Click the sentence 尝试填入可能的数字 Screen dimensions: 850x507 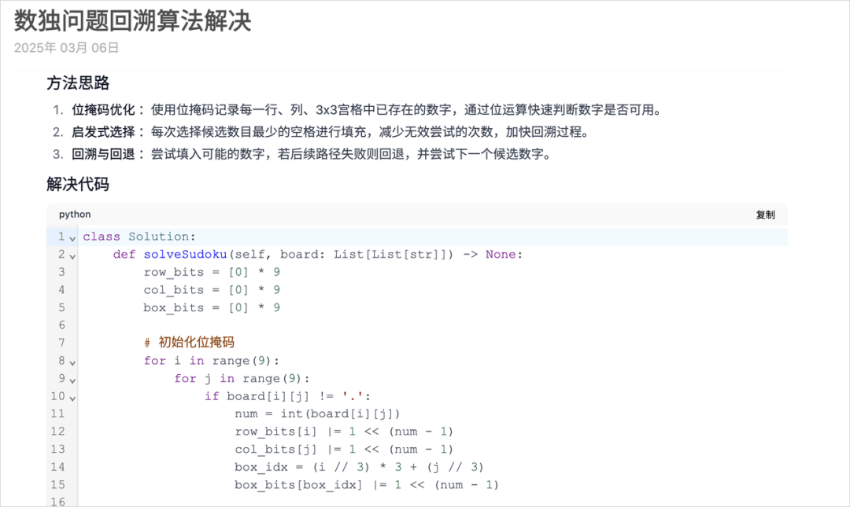[x=351, y=154]
